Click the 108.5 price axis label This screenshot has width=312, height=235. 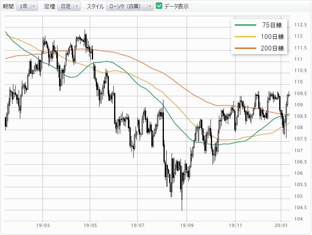[x=300, y=116]
